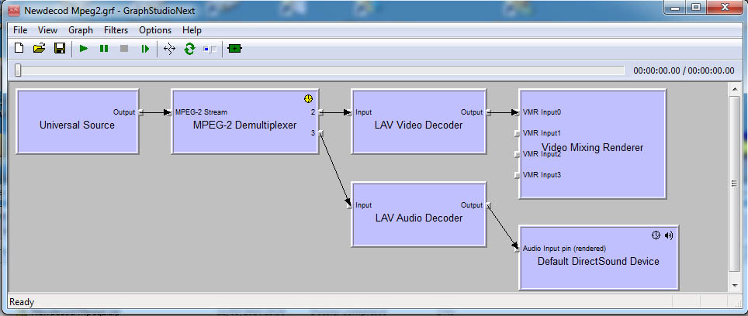Click the New graph document icon

click(19, 49)
